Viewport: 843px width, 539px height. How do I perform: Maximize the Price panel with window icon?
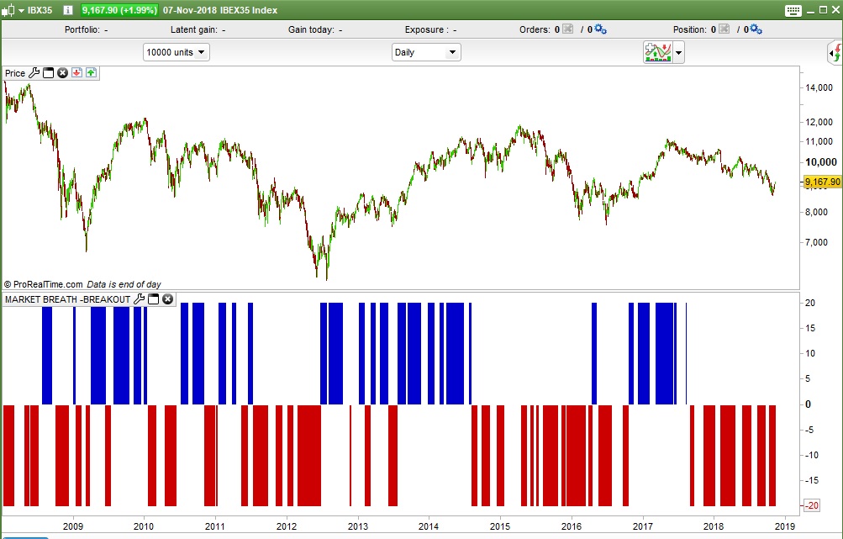[49, 72]
